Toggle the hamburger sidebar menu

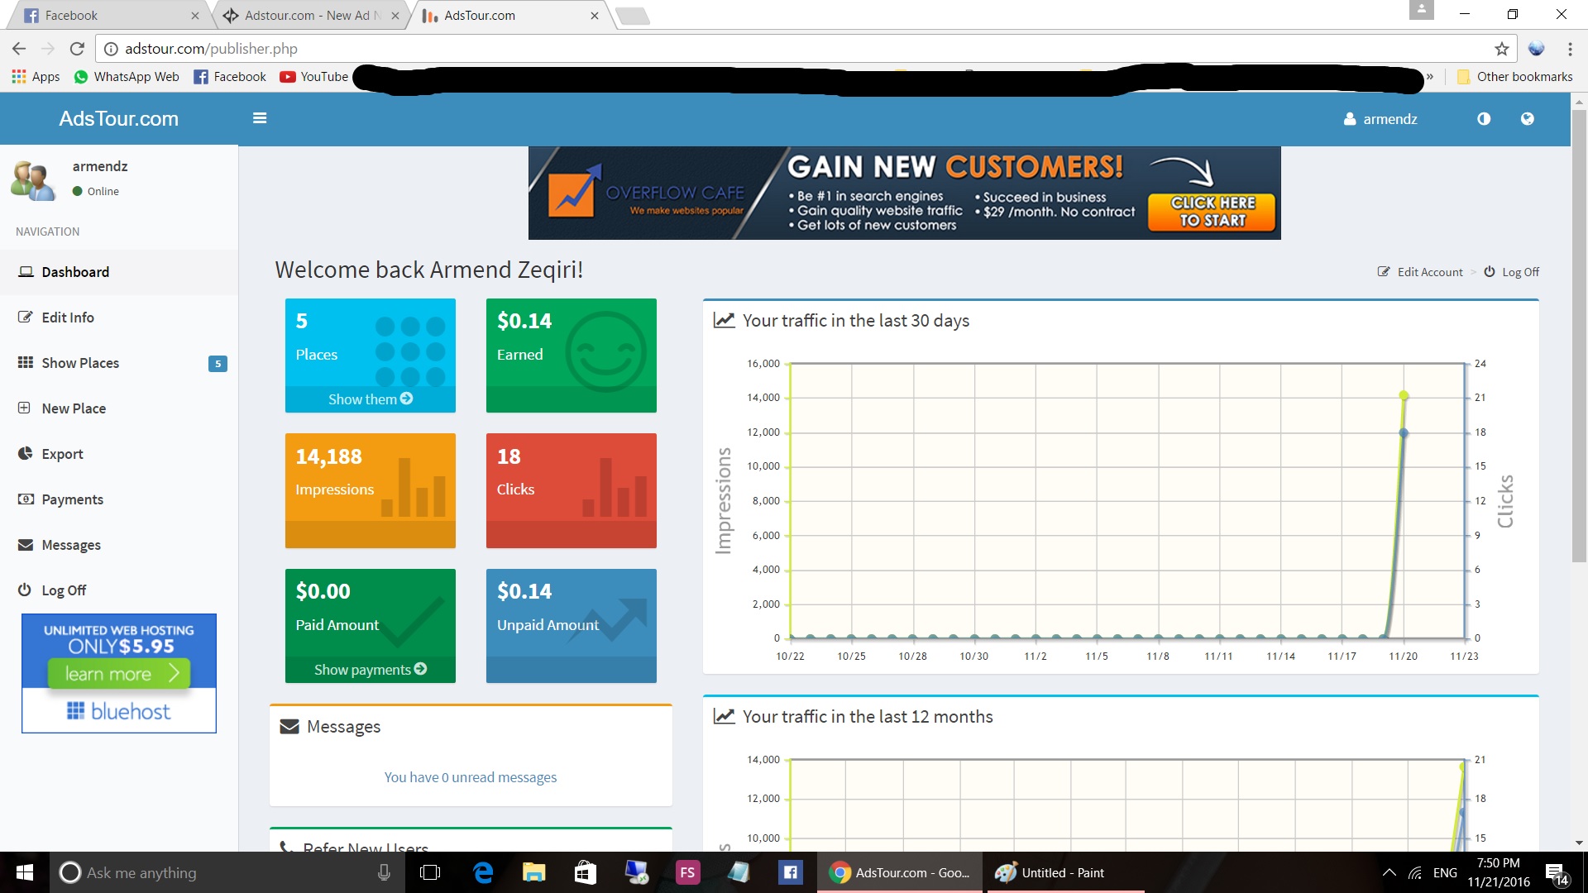[260, 118]
